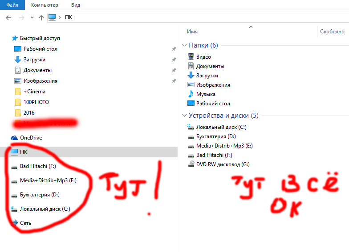Collapse the Устройства и диски (5) group

185,116
